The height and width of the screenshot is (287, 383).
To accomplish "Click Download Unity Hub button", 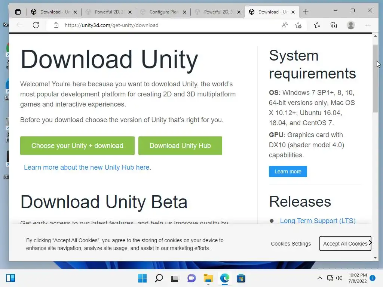I will coord(180,146).
